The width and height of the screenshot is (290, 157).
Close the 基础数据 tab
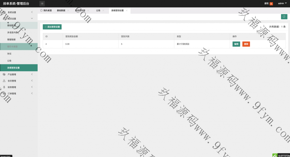tap(68, 10)
